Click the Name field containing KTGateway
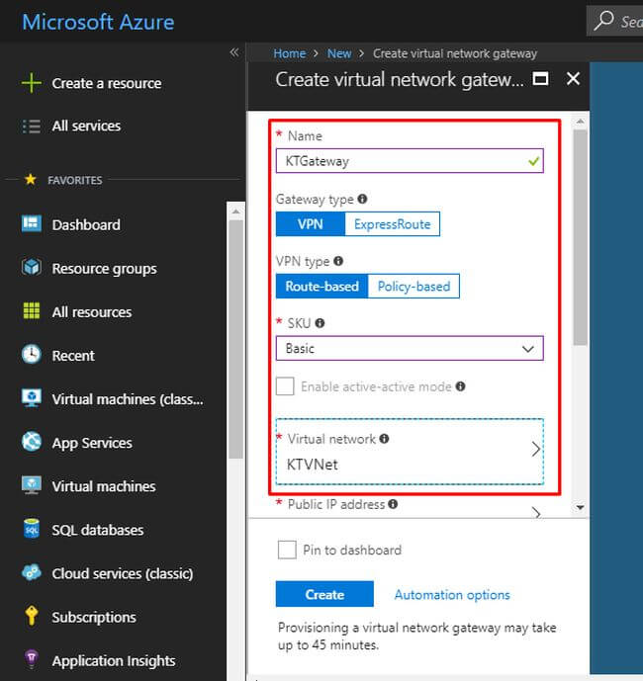 point(410,161)
